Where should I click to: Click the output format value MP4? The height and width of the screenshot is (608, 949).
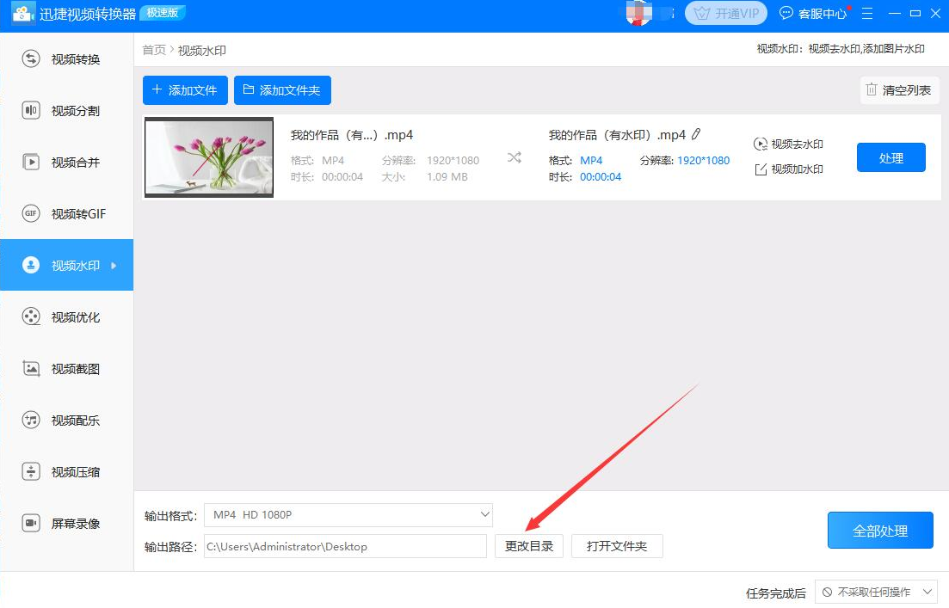[x=591, y=160]
